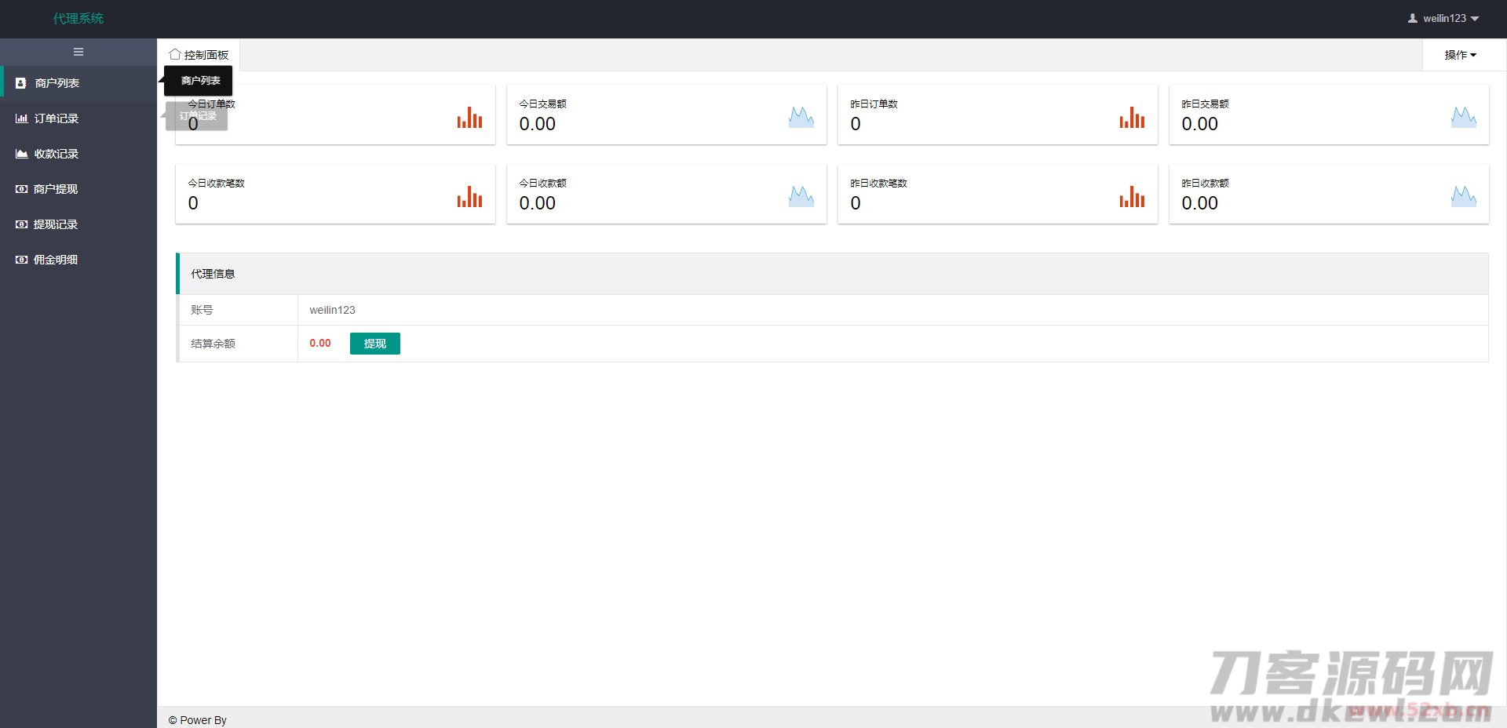This screenshot has width=1507, height=728.
Task: Toggle the sidebar collapse hamburger icon
Action: [x=78, y=52]
